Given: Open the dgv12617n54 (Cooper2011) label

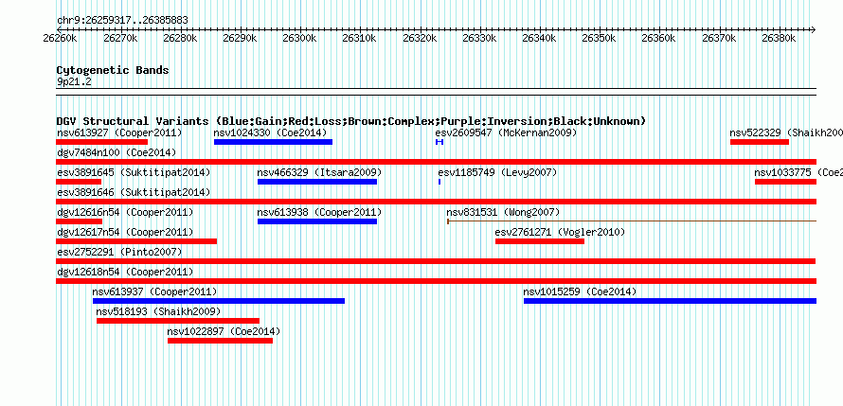Looking at the screenshot, I should coord(125,232).
